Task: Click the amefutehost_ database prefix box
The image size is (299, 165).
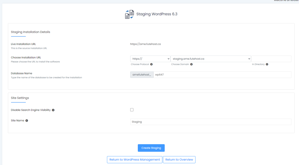Action: (x=142, y=75)
